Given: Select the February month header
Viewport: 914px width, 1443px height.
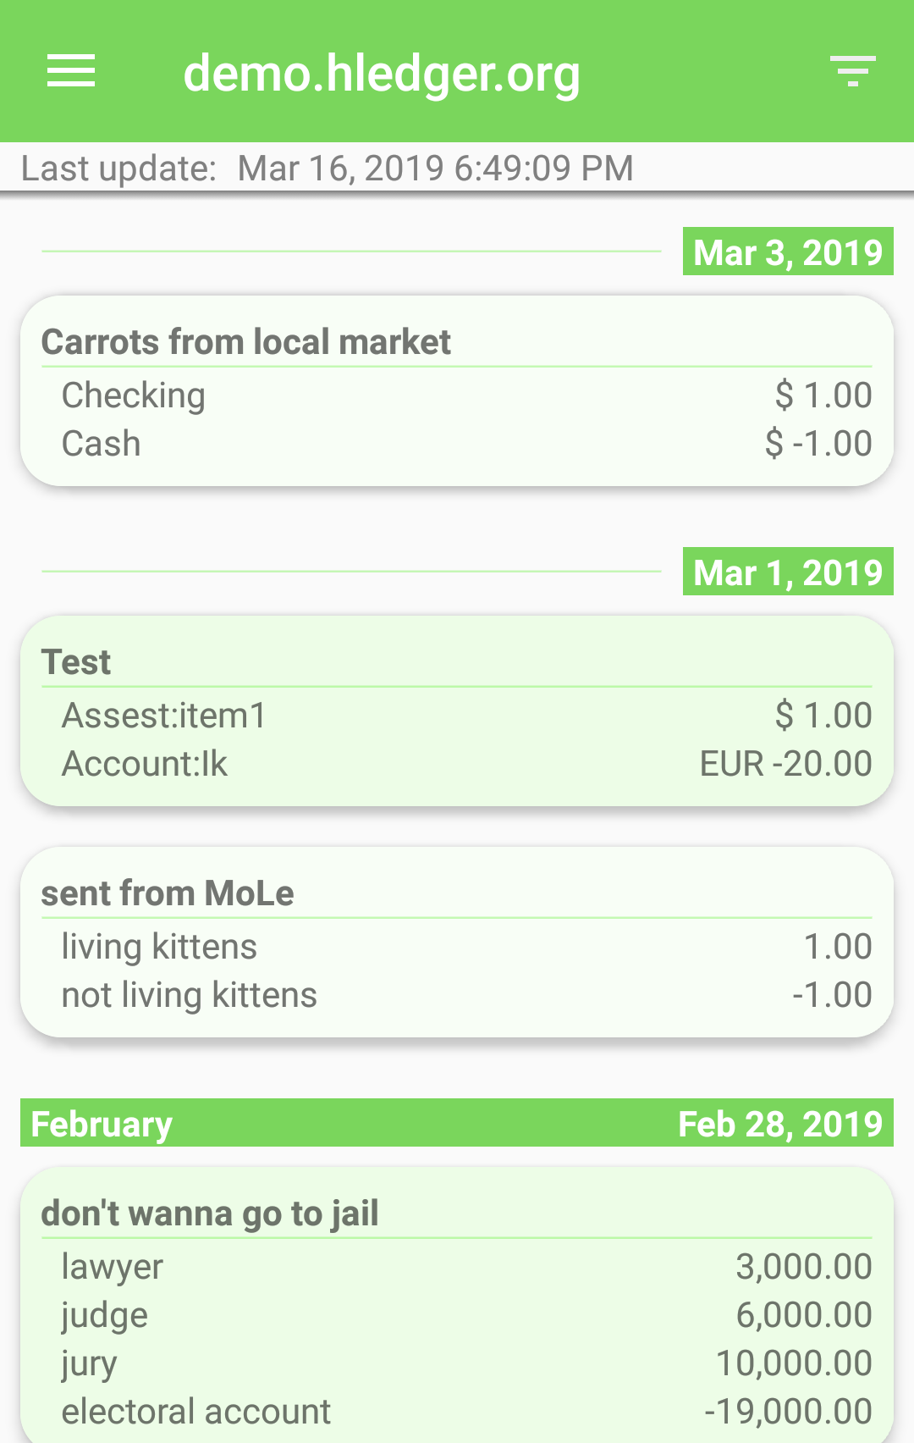Looking at the screenshot, I should point(102,1124).
